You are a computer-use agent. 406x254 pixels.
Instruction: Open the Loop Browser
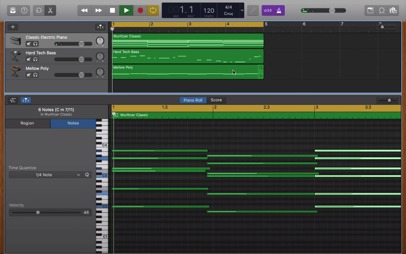[382, 10]
